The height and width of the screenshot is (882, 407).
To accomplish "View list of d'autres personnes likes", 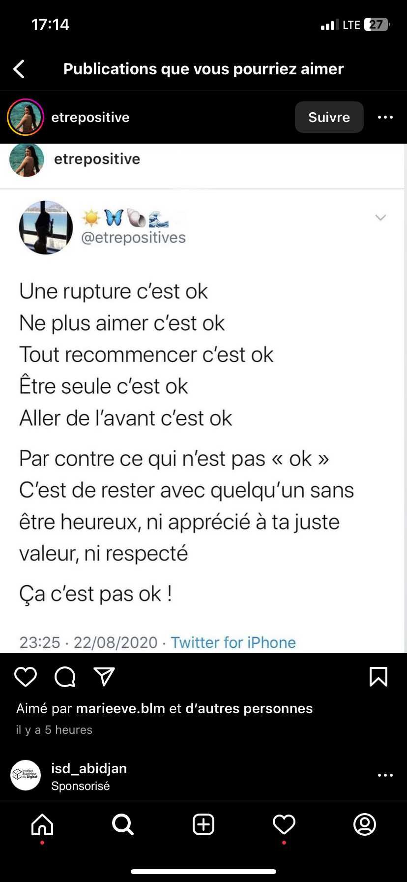I will click(x=249, y=708).
